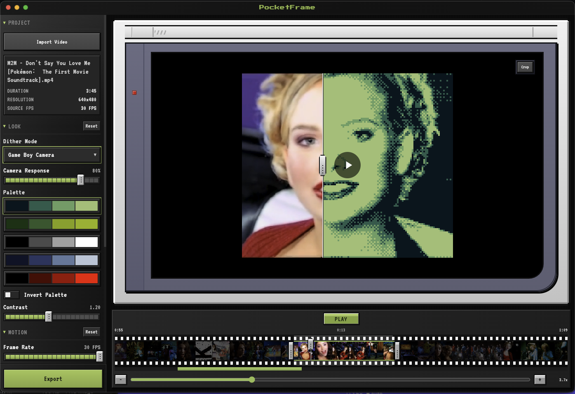The height and width of the screenshot is (394, 575).
Task: Click the round play icon on the preview
Action: tap(347, 165)
